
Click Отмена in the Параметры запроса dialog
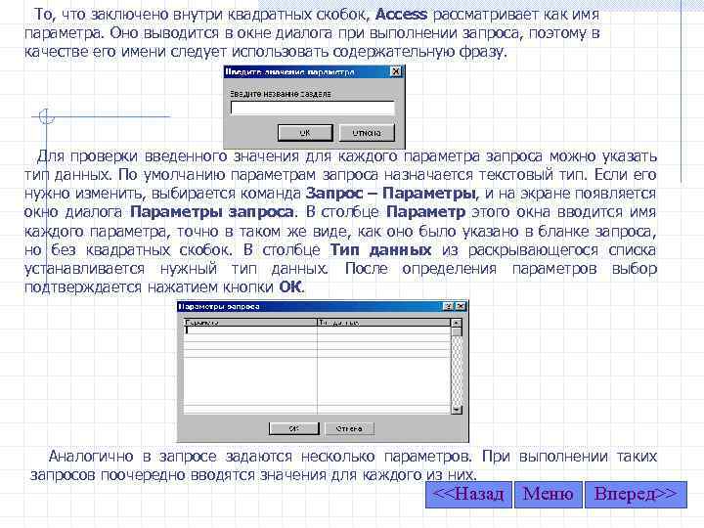point(349,429)
